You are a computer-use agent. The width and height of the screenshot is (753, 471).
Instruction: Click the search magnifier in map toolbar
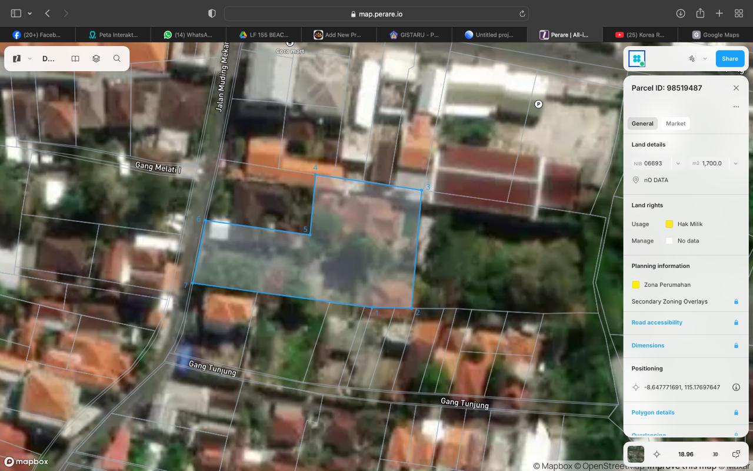pos(117,59)
